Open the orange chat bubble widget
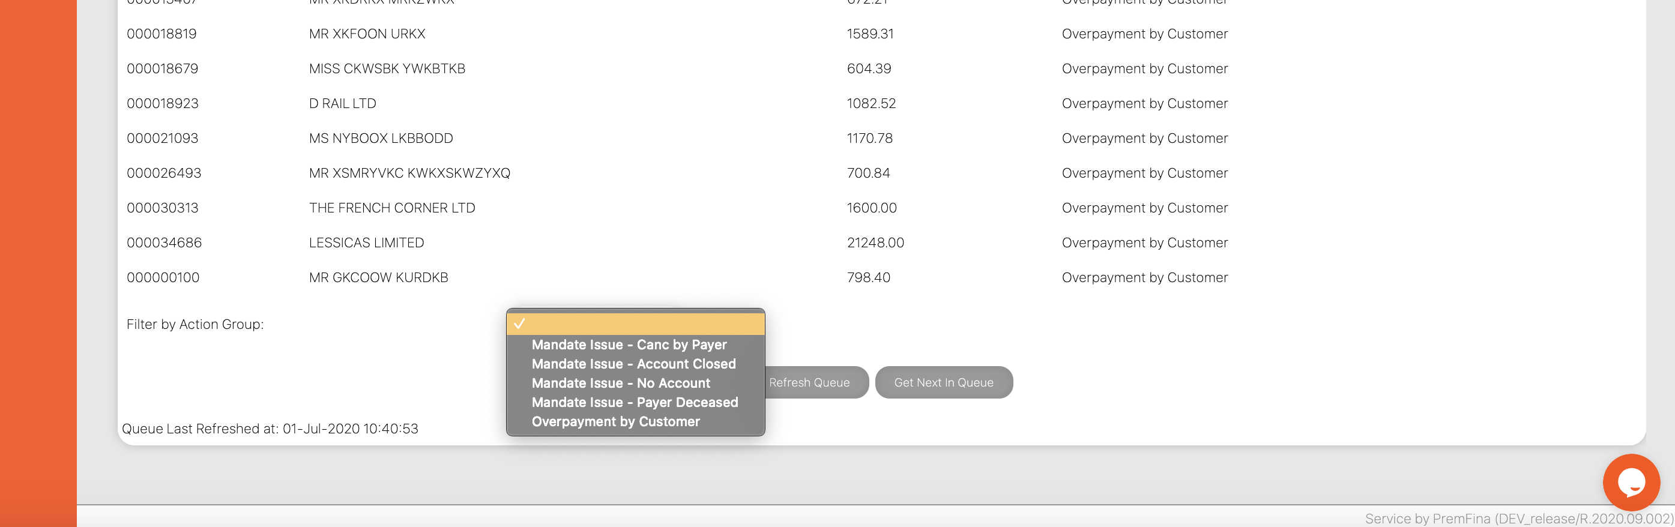The height and width of the screenshot is (527, 1675). pyautogui.click(x=1631, y=482)
